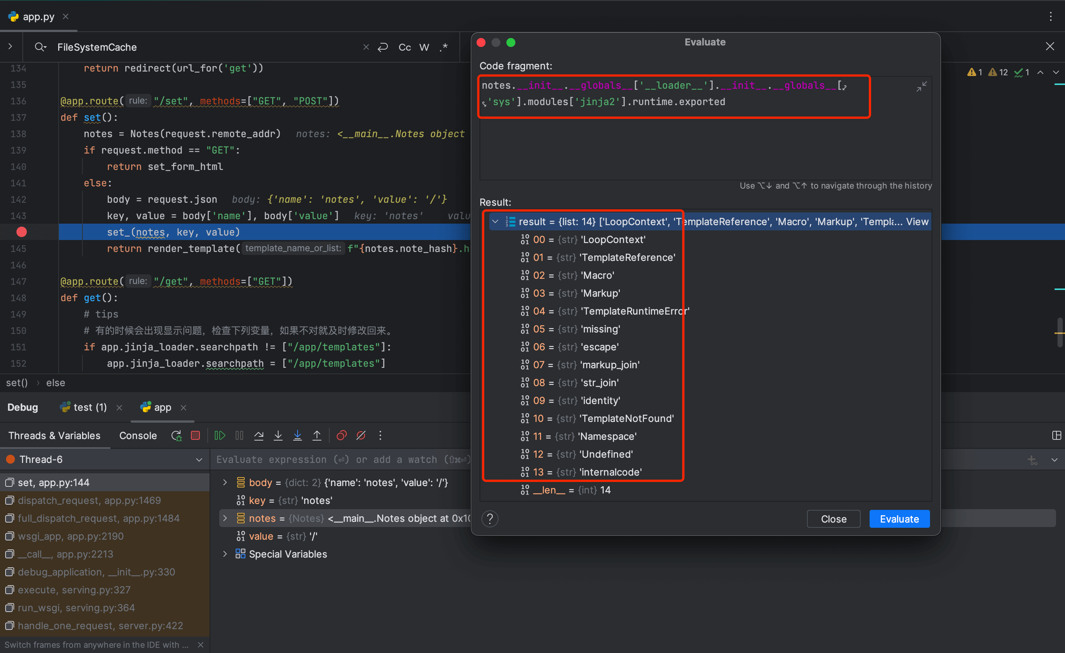This screenshot has height=653, width=1065.
Task: Pause the program execution
Action: pyautogui.click(x=239, y=435)
